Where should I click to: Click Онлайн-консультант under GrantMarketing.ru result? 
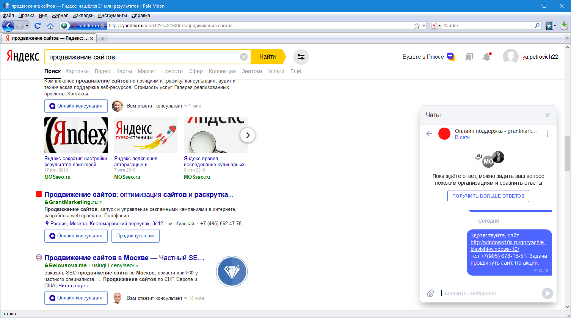pos(76,236)
